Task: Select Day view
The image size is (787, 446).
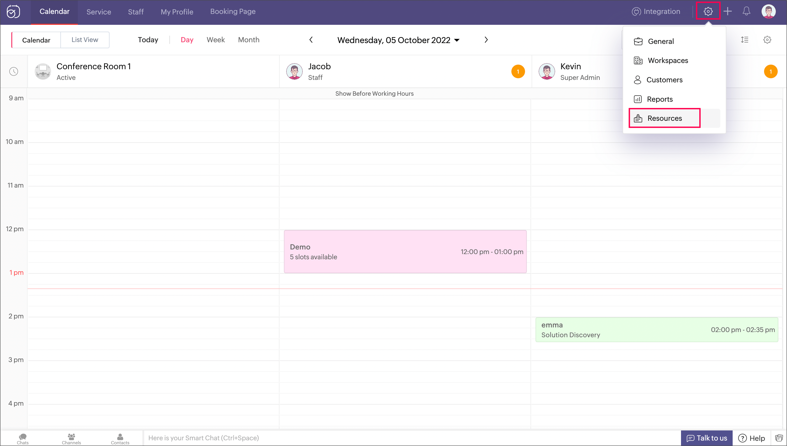Action: (x=187, y=40)
